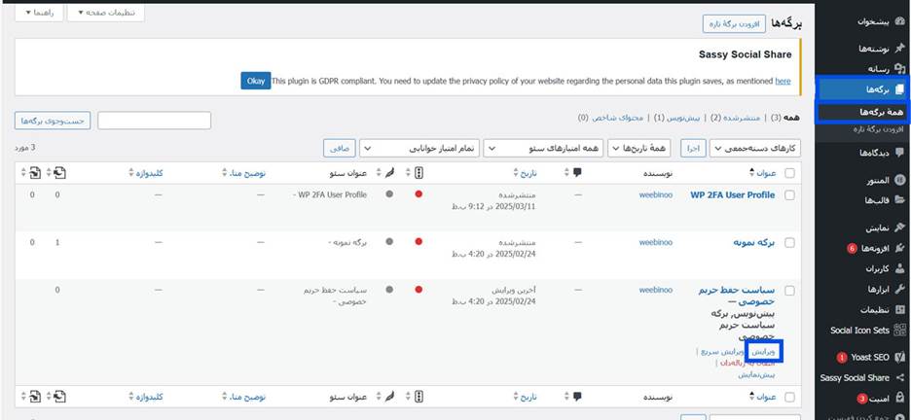Expand the راهنما help tab
Image resolution: width=911 pixels, height=420 pixels.
(x=39, y=13)
